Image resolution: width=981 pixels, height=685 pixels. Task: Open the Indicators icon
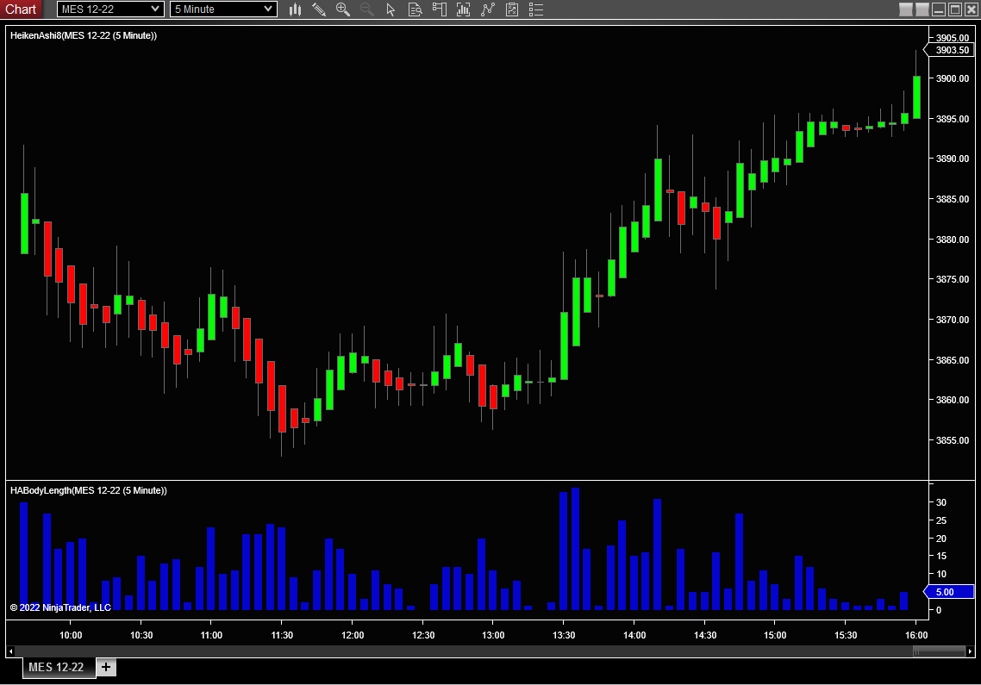coord(488,9)
